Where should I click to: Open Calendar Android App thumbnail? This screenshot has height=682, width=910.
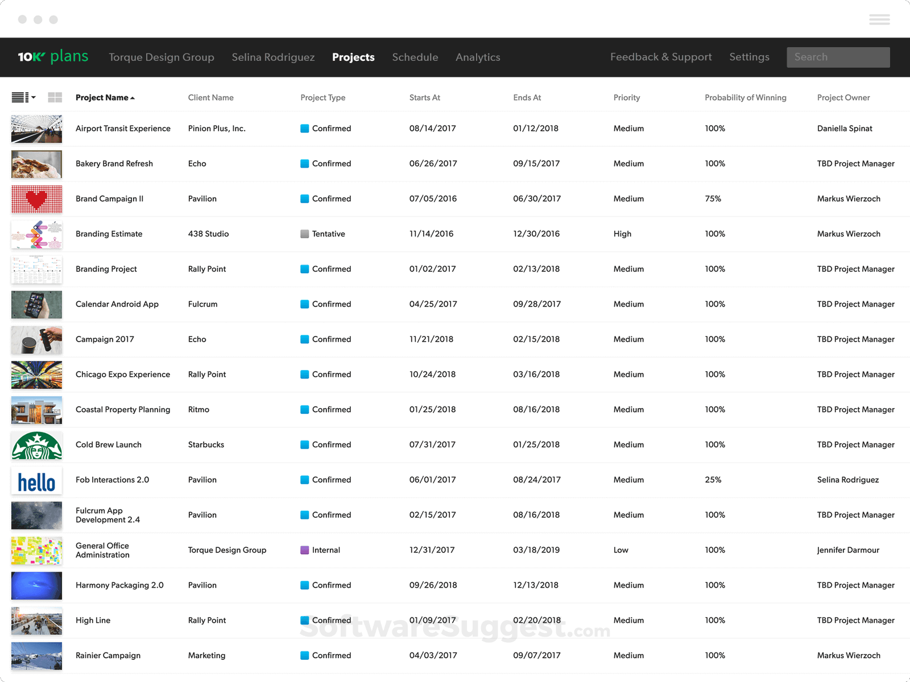[36, 305]
